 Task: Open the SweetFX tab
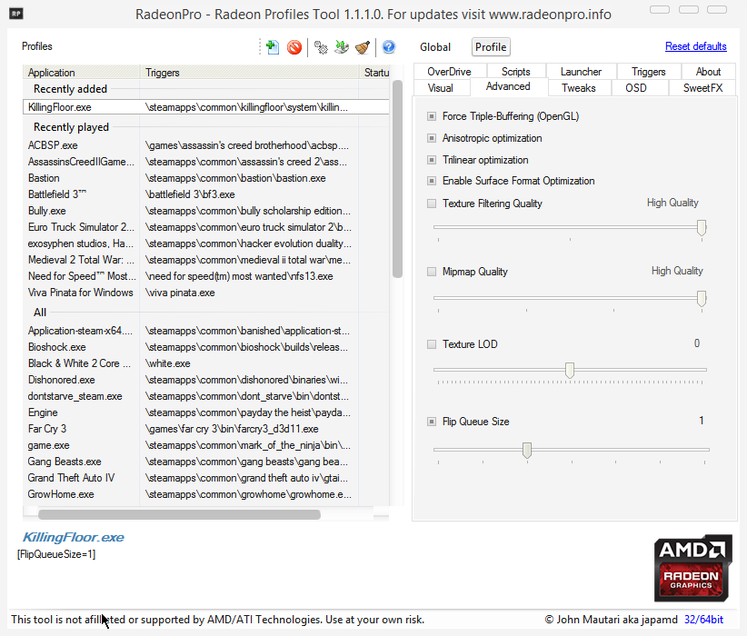click(702, 88)
